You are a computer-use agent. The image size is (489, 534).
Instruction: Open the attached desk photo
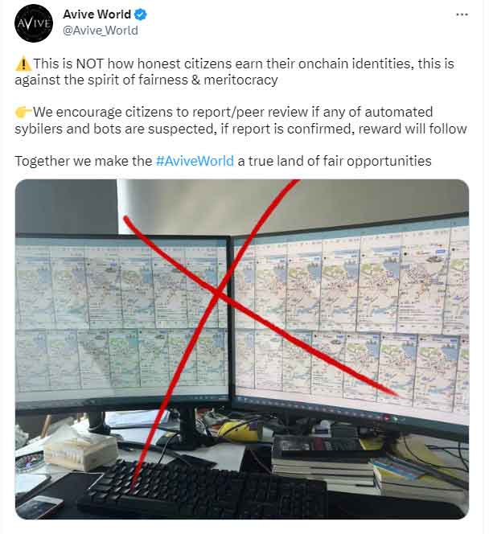coord(242,349)
